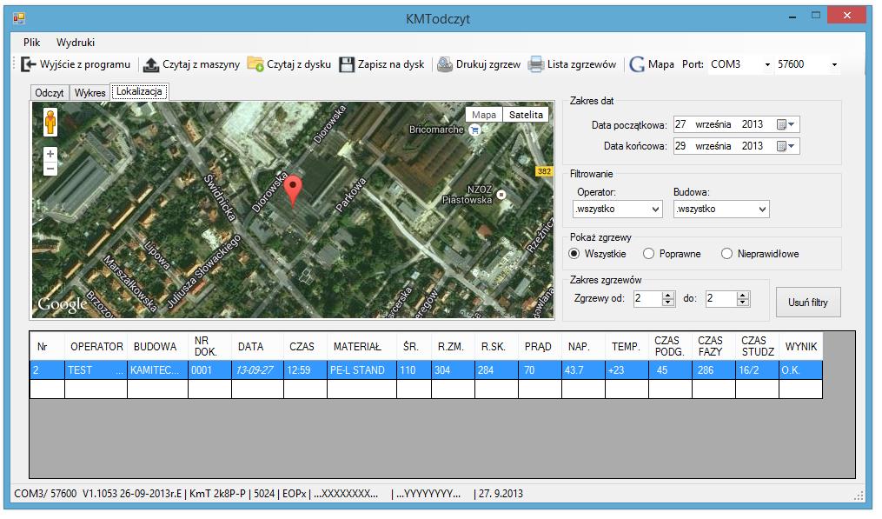This screenshot has width=882, height=519.
Task: Click the NAP. column header
Action: click(583, 347)
